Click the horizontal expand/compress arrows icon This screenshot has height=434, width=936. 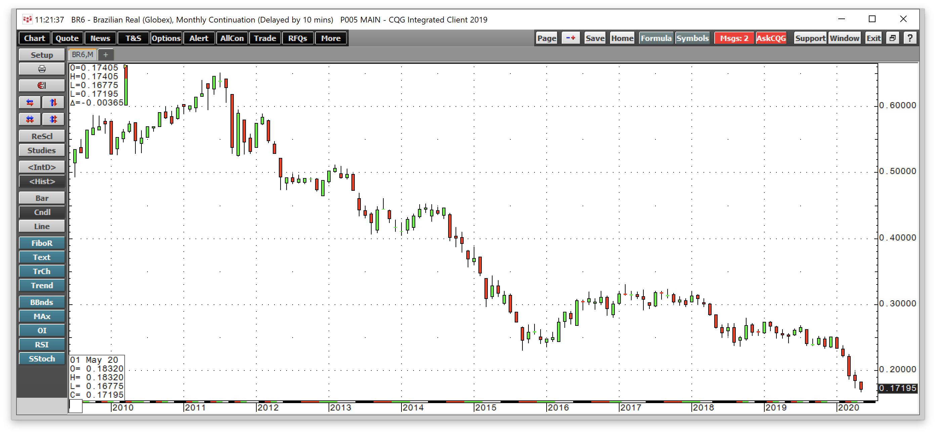pyautogui.click(x=30, y=119)
